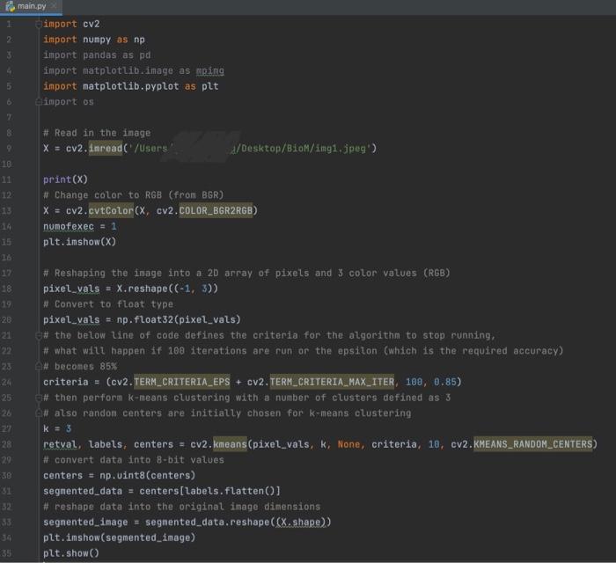Collapse the import block fold marker at line 1
616x563 pixels.
[x=39, y=25]
